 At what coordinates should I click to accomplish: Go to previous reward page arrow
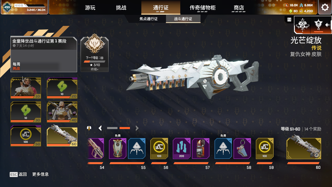click(x=100, y=128)
